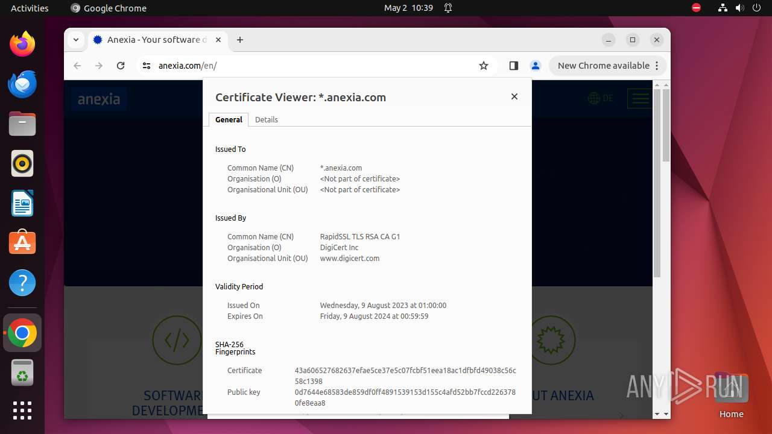
Task: Switch to the Details tab
Action: [267, 119]
